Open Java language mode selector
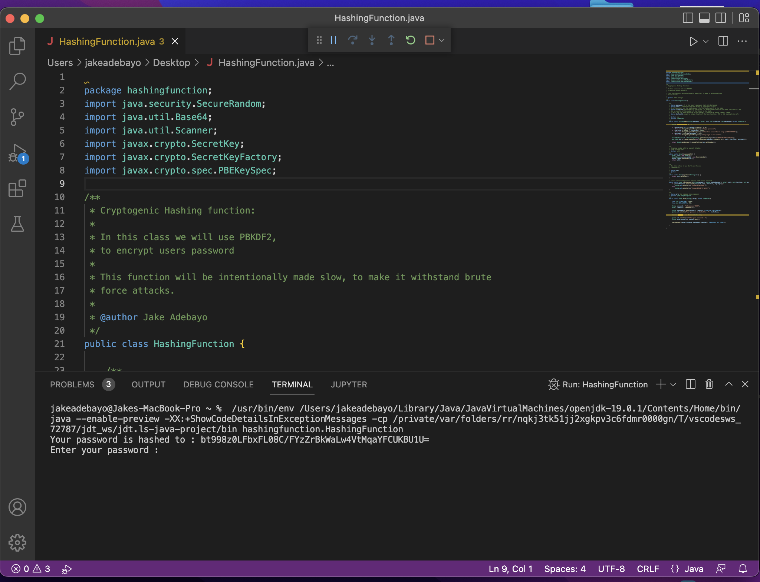 (x=694, y=569)
